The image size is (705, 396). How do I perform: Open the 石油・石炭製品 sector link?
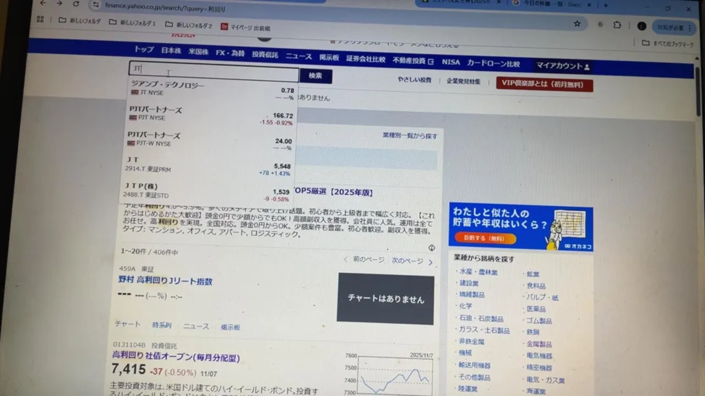pos(481,318)
